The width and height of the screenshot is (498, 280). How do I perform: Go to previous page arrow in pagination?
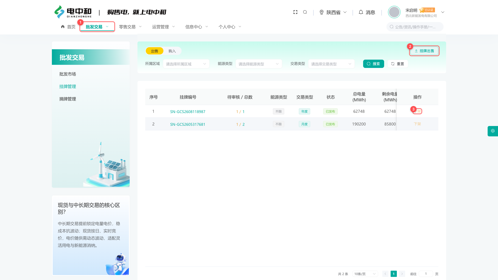pos(385,274)
